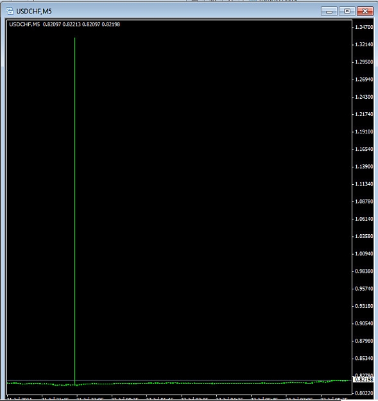Viewport: 378px width, 401px height.
Task: Click the 1.06140 price axis label
Action: pos(364,219)
